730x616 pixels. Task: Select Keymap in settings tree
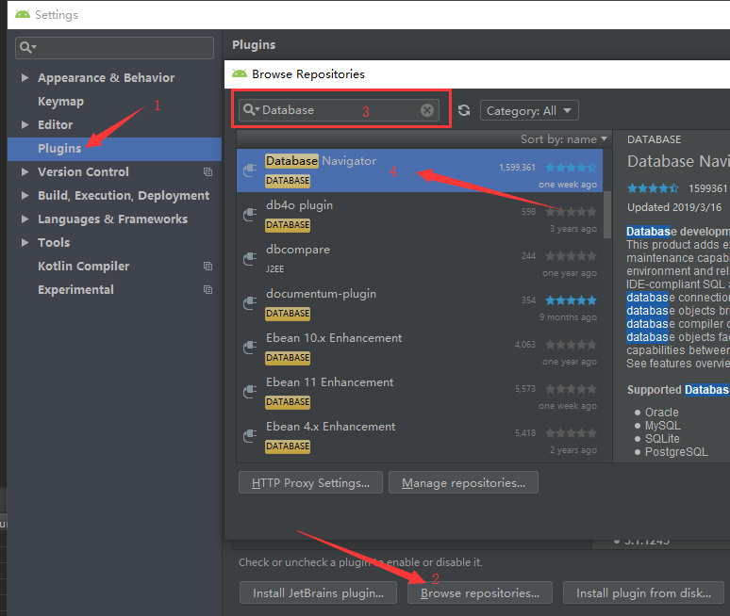61,102
